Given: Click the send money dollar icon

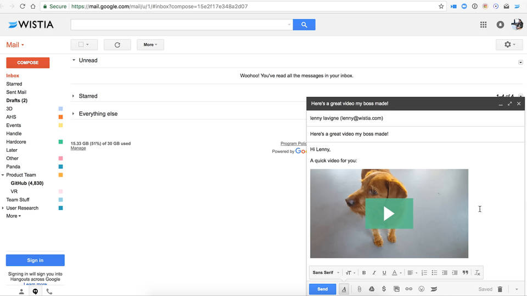Looking at the screenshot, I should [x=384, y=289].
